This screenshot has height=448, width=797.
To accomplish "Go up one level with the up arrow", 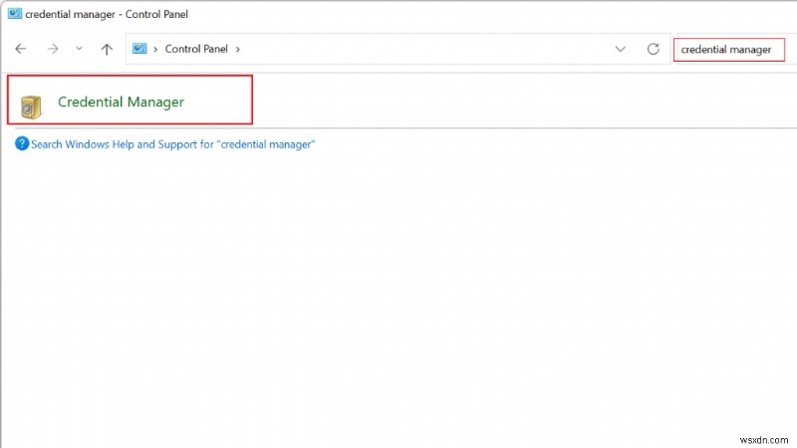I will click(x=107, y=49).
